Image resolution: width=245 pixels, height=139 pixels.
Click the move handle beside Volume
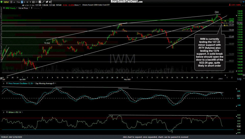(32, 8)
